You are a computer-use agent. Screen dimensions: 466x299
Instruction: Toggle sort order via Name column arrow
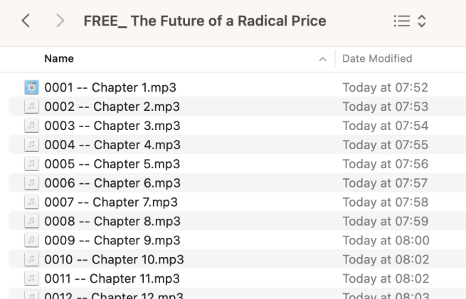323,59
